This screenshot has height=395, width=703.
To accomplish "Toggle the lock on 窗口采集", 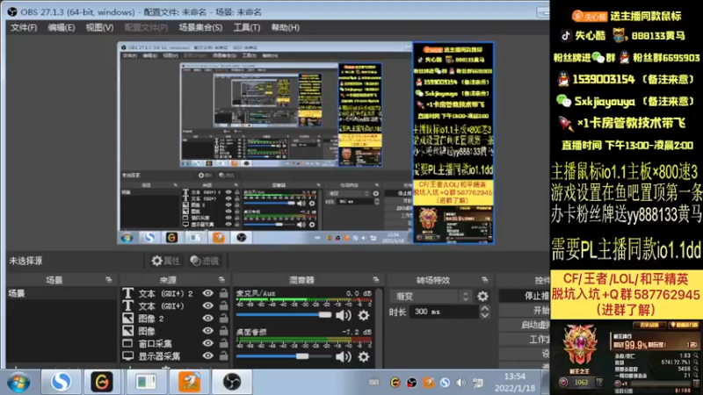I will pyautogui.click(x=223, y=343).
